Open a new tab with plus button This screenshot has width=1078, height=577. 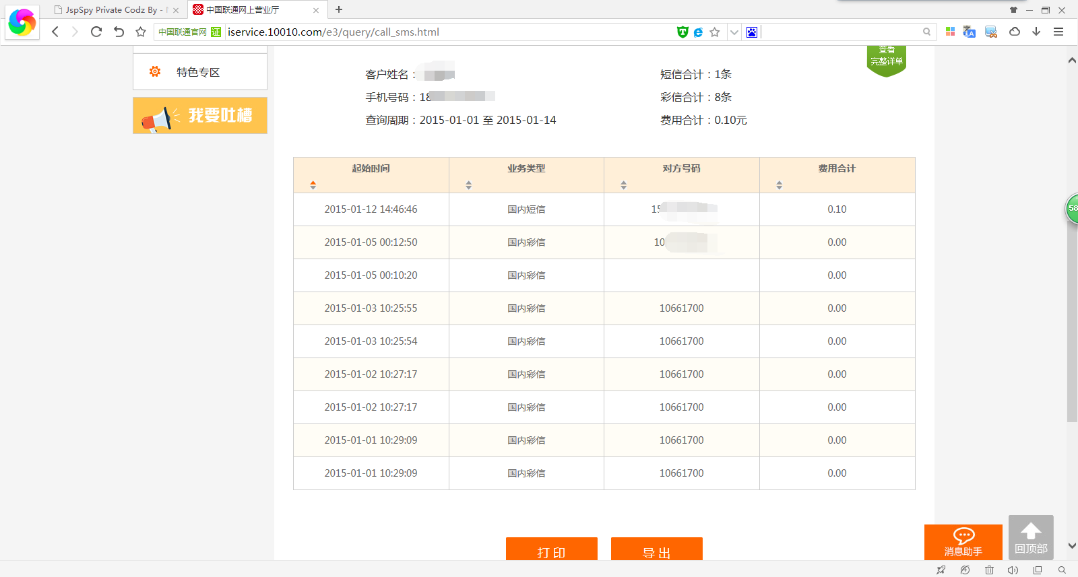tap(339, 9)
